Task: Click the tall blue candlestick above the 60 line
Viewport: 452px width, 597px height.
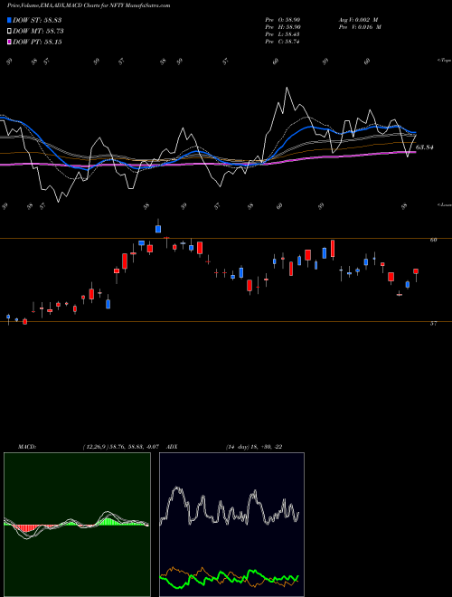Action: click(x=158, y=227)
